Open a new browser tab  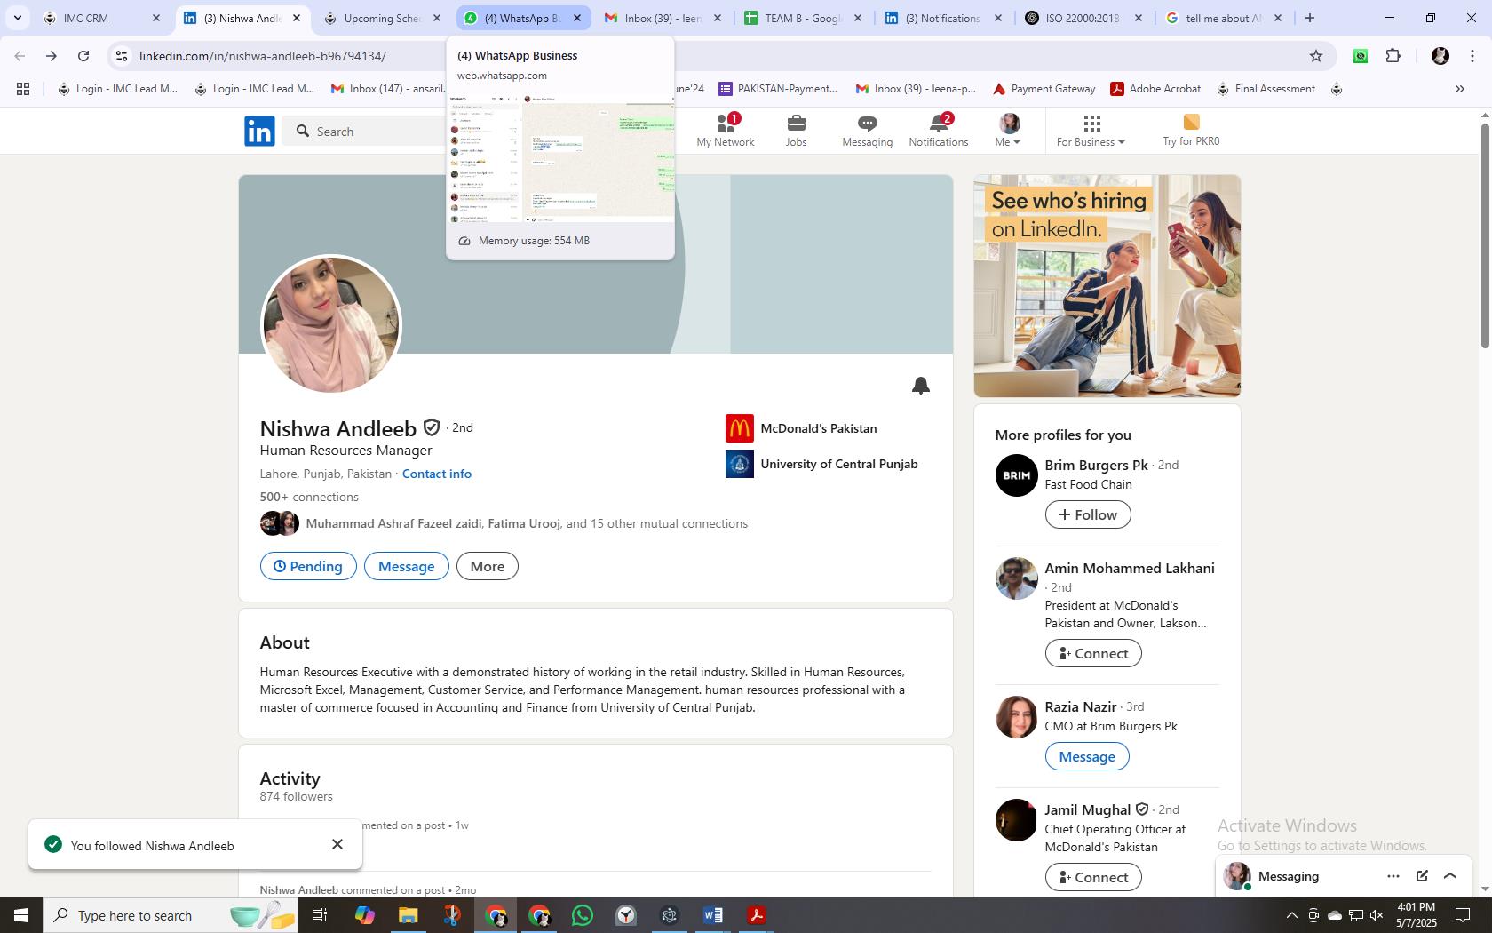(x=1309, y=18)
